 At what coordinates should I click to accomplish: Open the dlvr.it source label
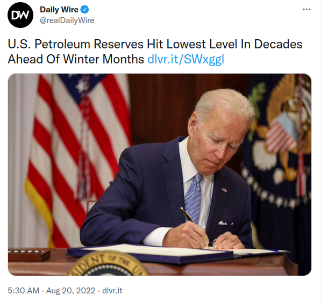[x=112, y=291]
